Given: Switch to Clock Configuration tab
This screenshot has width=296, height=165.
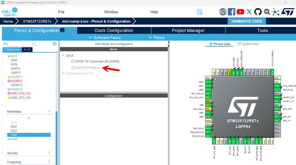Looking at the screenshot, I should click(x=114, y=31).
